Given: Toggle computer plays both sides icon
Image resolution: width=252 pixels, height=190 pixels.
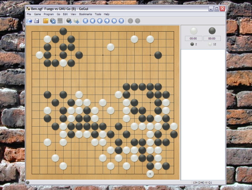Looking at the screenshot, I should click(53, 21).
